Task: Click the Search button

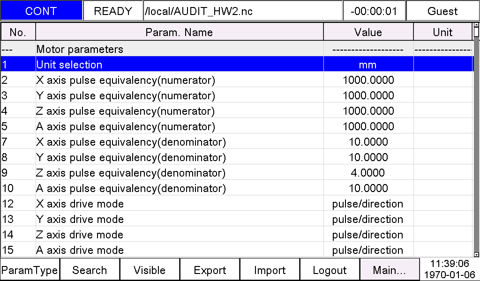Action: click(x=90, y=270)
